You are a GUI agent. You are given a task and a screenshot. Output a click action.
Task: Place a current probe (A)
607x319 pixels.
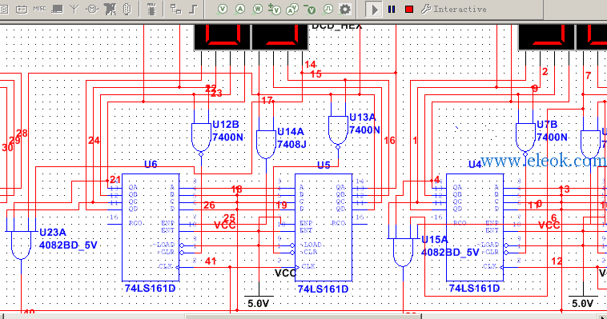[x=240, y=9]
